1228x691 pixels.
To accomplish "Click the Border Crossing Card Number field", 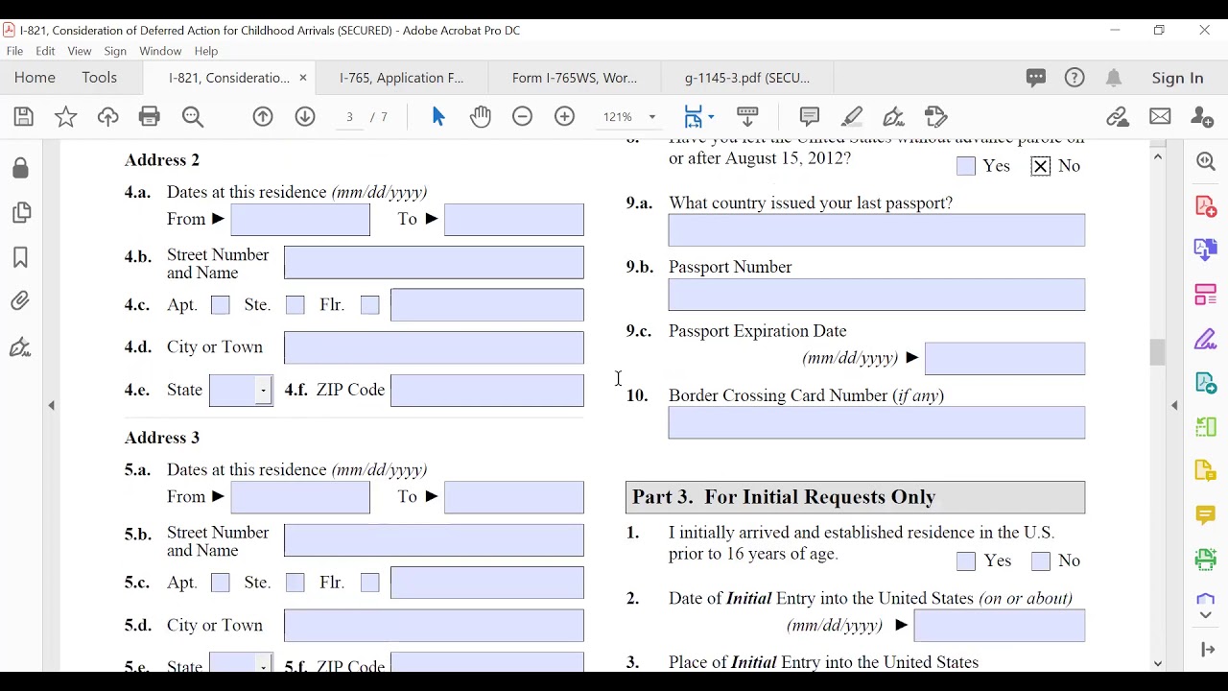I will [877, 422].
